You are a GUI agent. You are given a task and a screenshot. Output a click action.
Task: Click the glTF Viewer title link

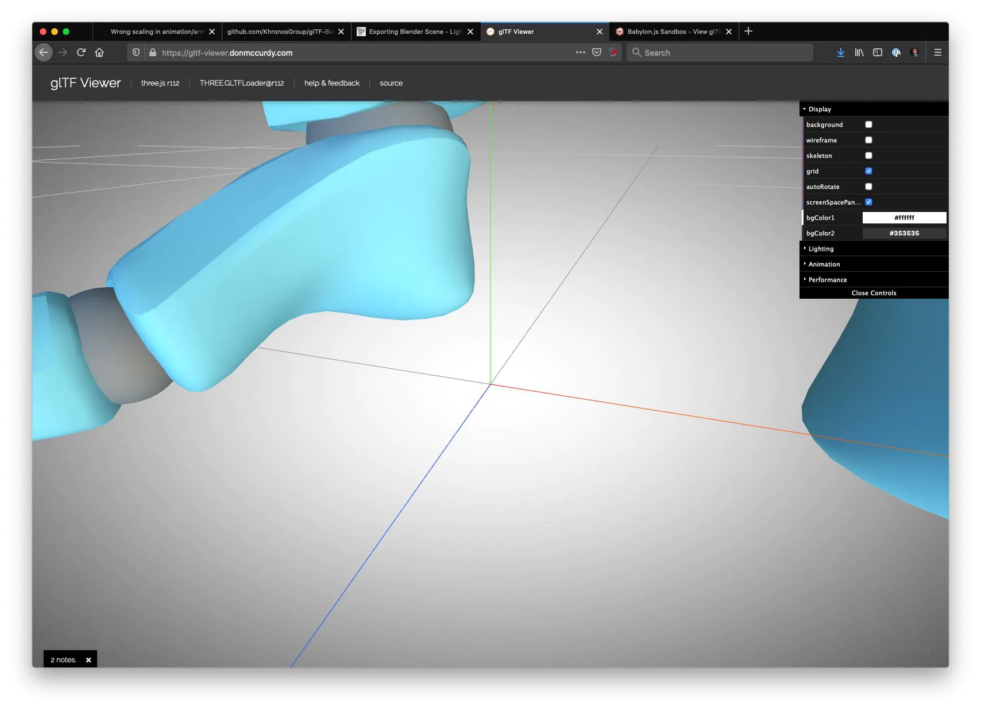[x=86, y=83]
